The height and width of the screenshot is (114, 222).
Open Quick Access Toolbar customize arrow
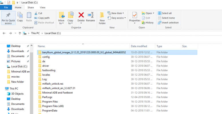pos(17,3)
